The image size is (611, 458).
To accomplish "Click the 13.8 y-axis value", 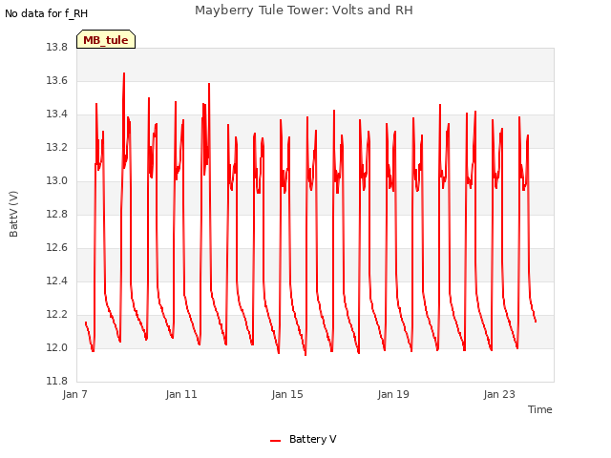I will [x=57, y=47].
